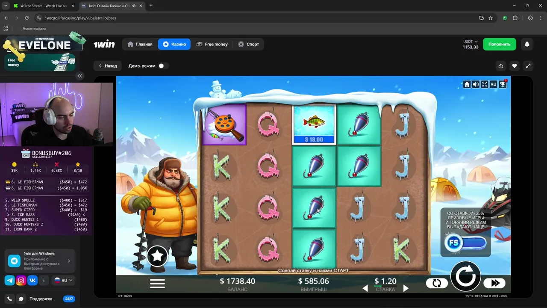Click the star bonus button by fisherman
547x308 pixels.
[157, 256]
